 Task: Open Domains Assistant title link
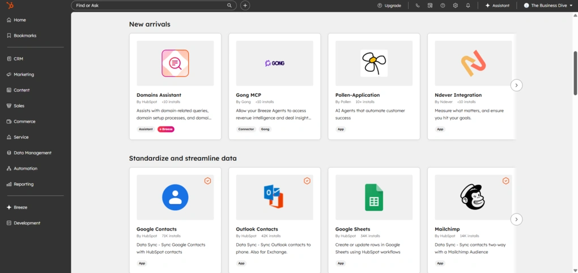159,95
